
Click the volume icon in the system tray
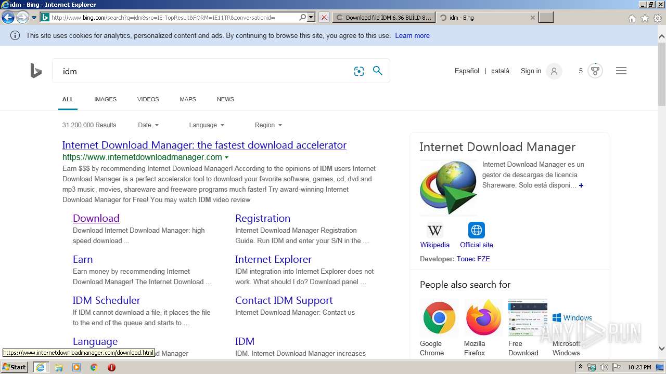click(604, 367)
